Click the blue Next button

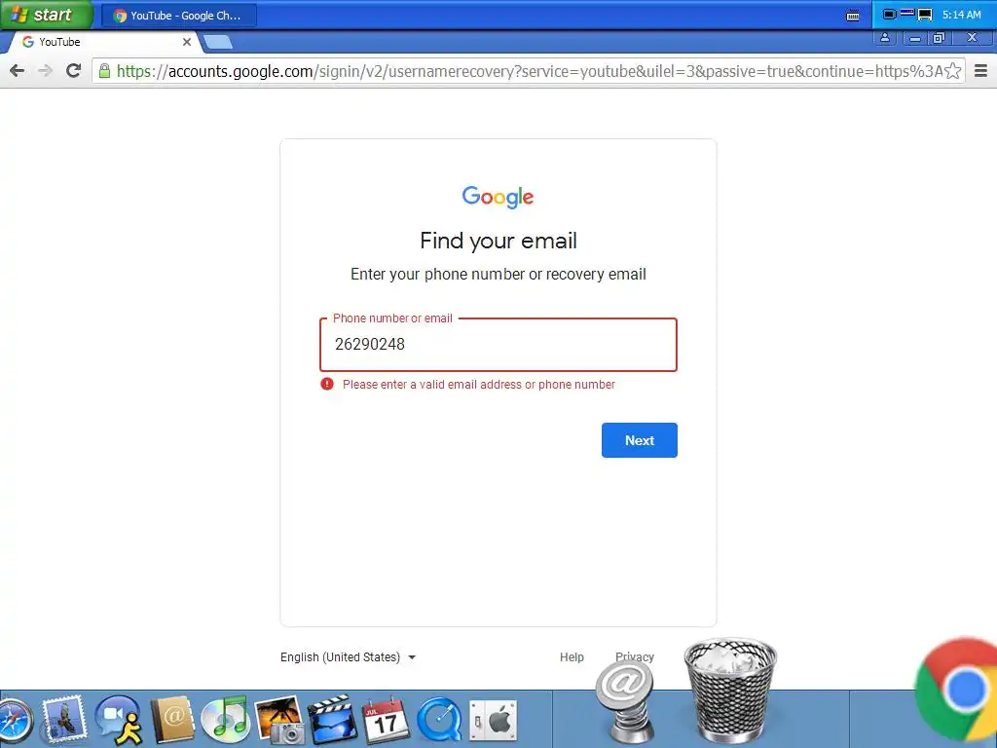(639, 440)
